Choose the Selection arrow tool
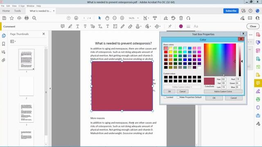This screenshot has height=147, width=262. [99, 18]
